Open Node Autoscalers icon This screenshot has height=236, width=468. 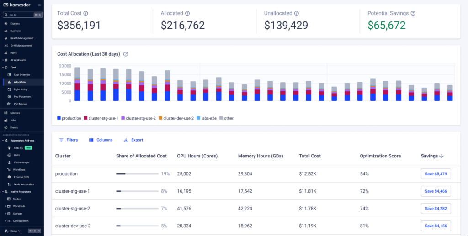[9, 184]
